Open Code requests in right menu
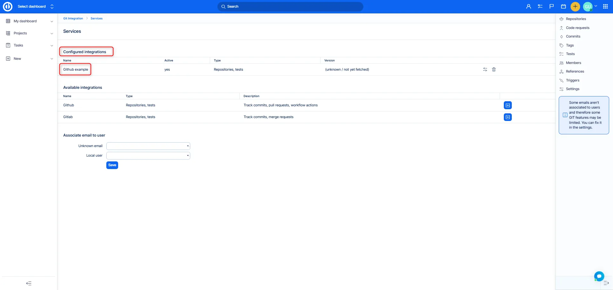Image resolution: width=613 pixels, height=290 pixels. (x=577, y=28)
